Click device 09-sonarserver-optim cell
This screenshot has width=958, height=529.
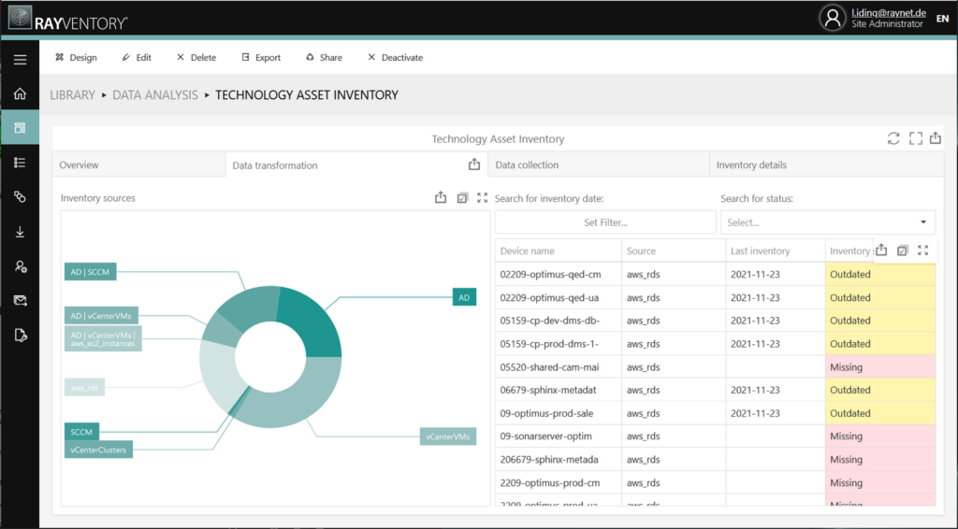tap(559, 436)
